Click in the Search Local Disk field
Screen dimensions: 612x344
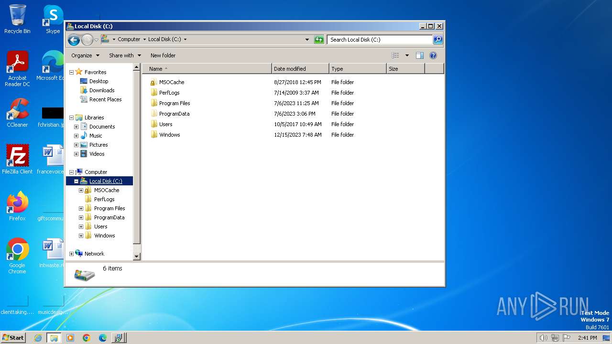point(380,40)
